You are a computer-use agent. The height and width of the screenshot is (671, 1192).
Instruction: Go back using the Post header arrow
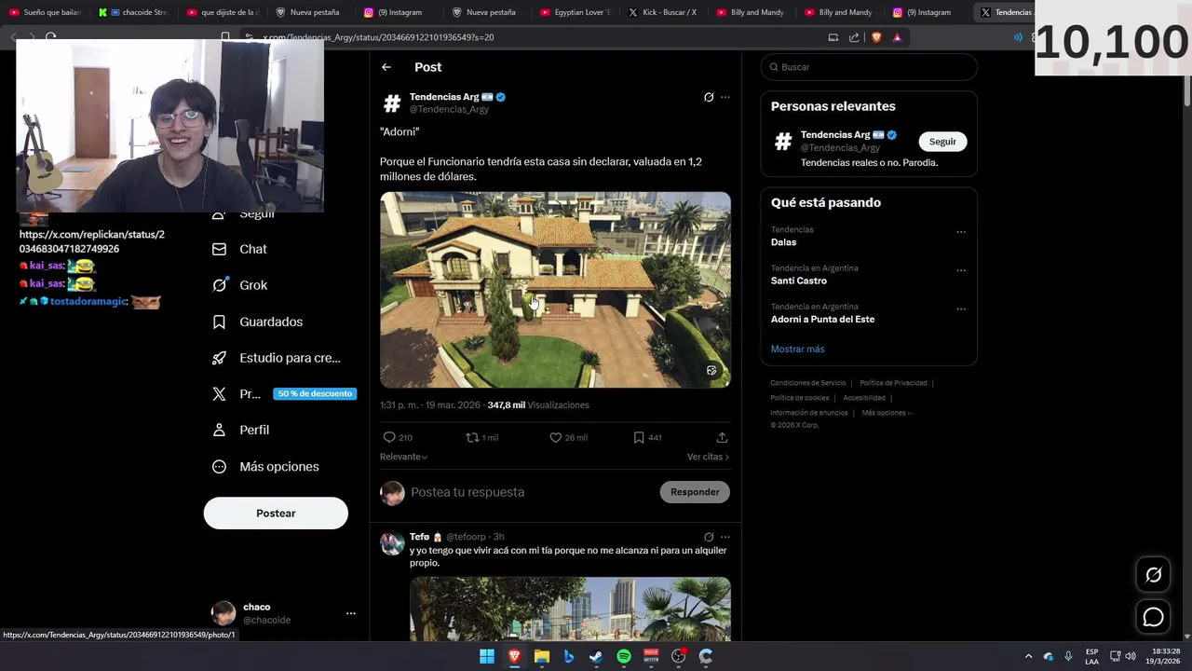[386, 67]
